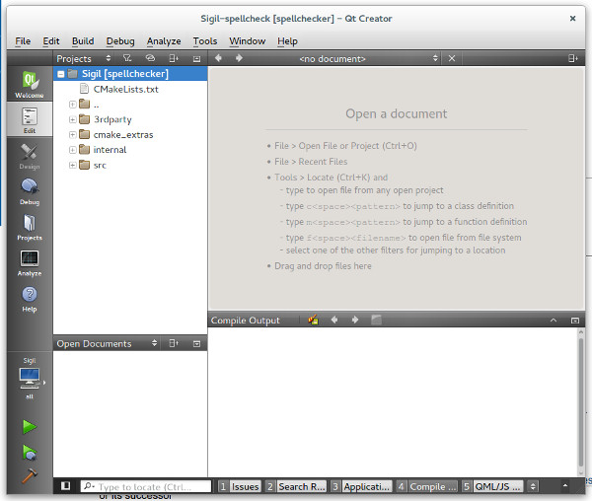Close the Qt Creator window

tap(572, 18)
